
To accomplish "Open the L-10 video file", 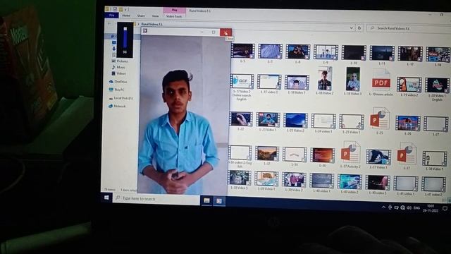I will pyautogui.click(x=354, y=53).
